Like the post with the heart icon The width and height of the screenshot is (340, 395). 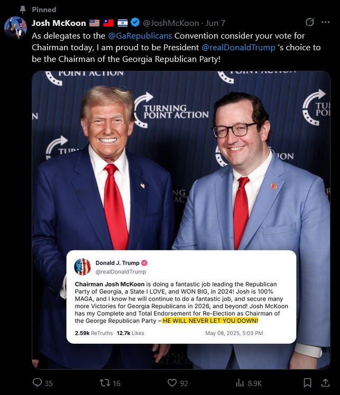(172, 383)
